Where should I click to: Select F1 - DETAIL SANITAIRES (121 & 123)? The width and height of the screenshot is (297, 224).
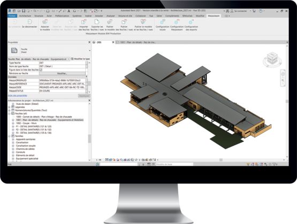[34, 126]
